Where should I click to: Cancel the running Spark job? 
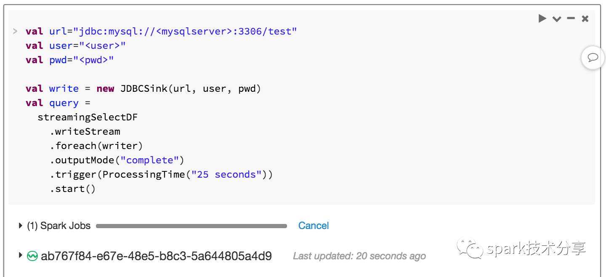(x=314, y=226)
